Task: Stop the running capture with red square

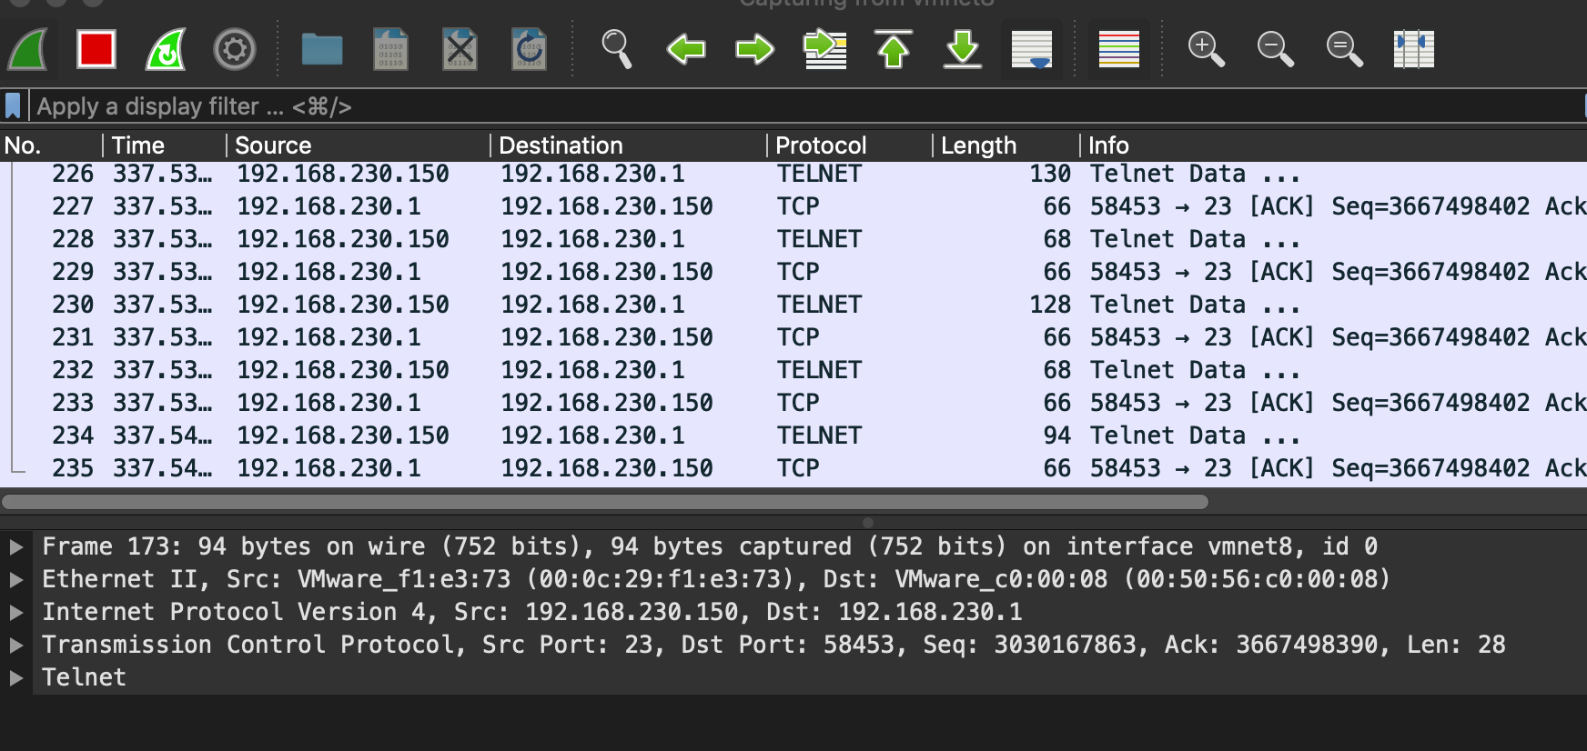Action: pos(96,49)
